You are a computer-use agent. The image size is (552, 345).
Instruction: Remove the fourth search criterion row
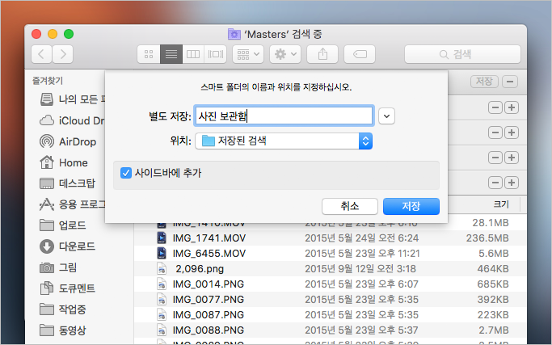(495, 183)
